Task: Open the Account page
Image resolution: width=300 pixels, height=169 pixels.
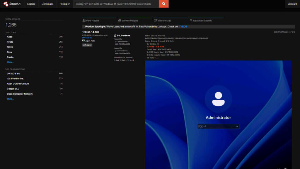Action: point(292,4)
